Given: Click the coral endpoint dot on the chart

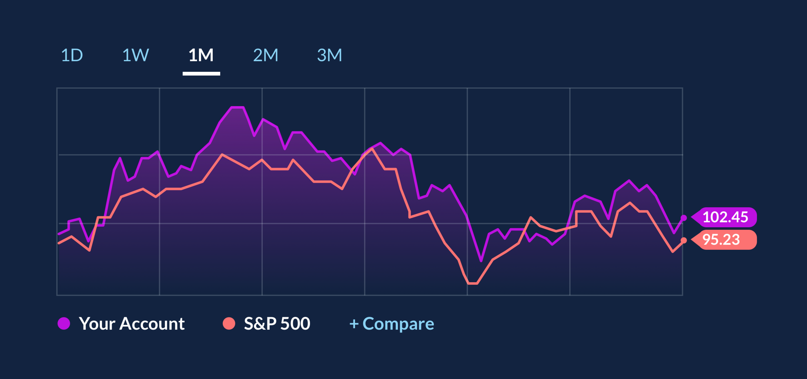Looking at the screenshot, I should [x=683, y=240].
